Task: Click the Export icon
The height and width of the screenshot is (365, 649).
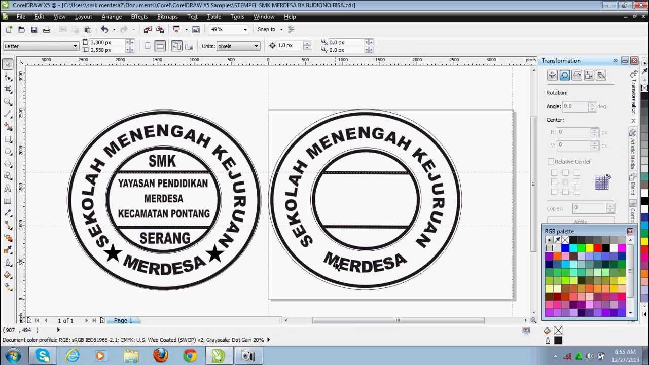Action: [160, 29]
